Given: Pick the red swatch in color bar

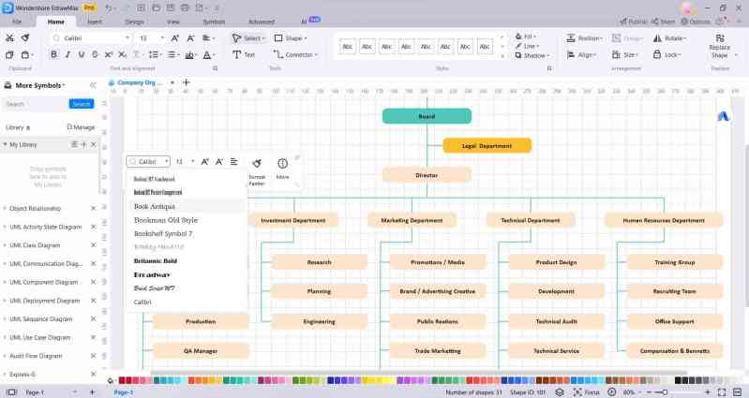Looking at the screenshot, I should click(x=122, y=380).
